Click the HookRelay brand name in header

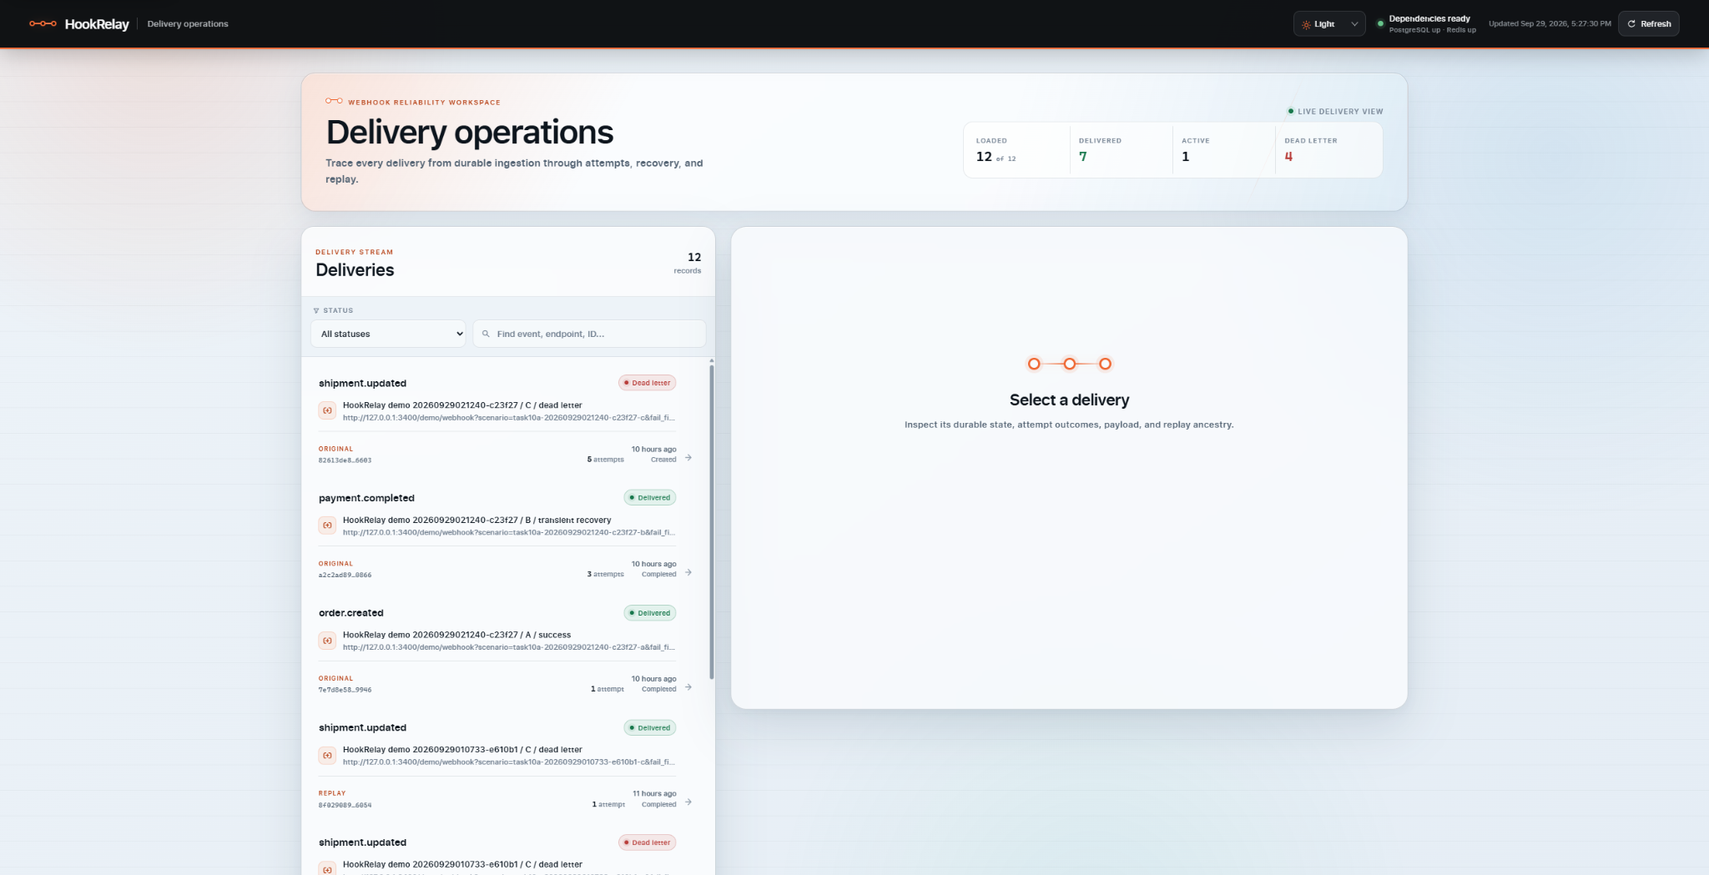pyautogui.click(x=97, y=24)
